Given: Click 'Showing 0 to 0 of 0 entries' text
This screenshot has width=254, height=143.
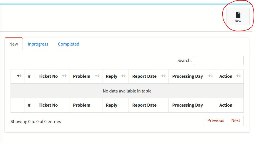Looking at the screenshot, I should tap(36, 122).
